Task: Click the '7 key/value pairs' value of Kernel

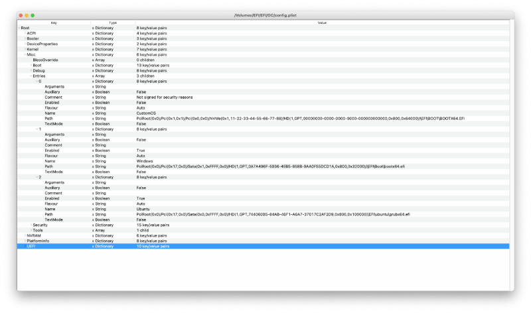Action: pos(152,49)
